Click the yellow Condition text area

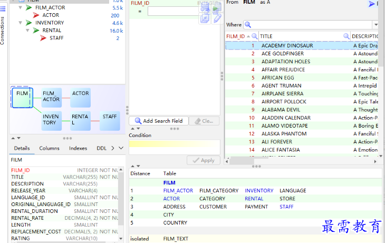point(174,147)
